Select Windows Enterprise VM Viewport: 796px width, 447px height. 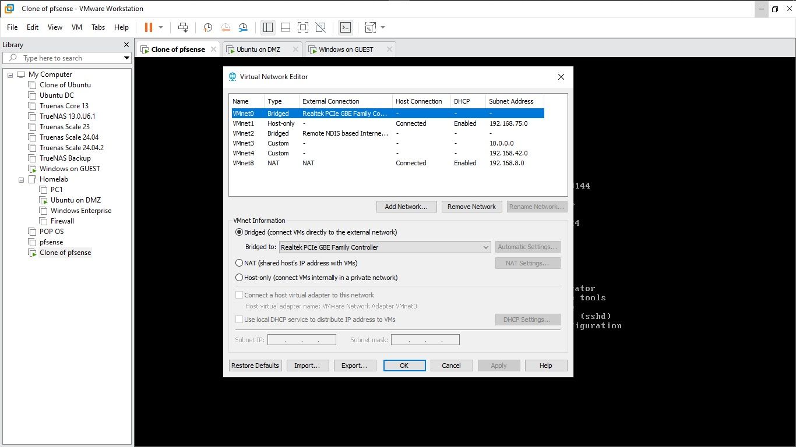point(81,211)
